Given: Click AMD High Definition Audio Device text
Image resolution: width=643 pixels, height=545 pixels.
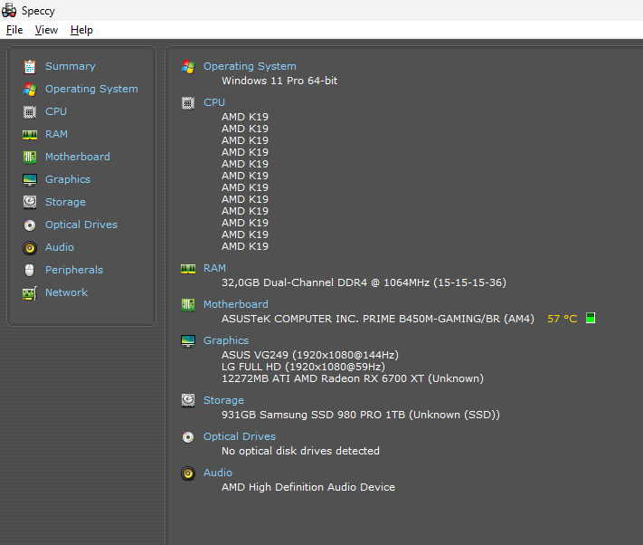Looking at the screenshot, I should (308, 487).
